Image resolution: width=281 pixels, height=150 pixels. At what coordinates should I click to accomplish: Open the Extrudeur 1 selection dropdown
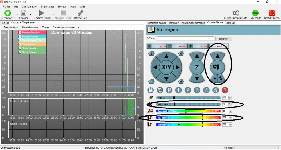(219, 46)
